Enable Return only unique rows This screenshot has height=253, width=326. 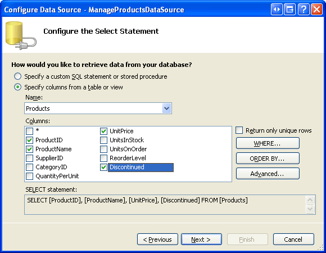click(x=239, y=130)
